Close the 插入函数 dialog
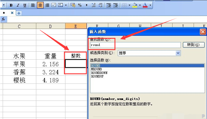The width and height of the screenshot is (207, 119). click(203, 32)
